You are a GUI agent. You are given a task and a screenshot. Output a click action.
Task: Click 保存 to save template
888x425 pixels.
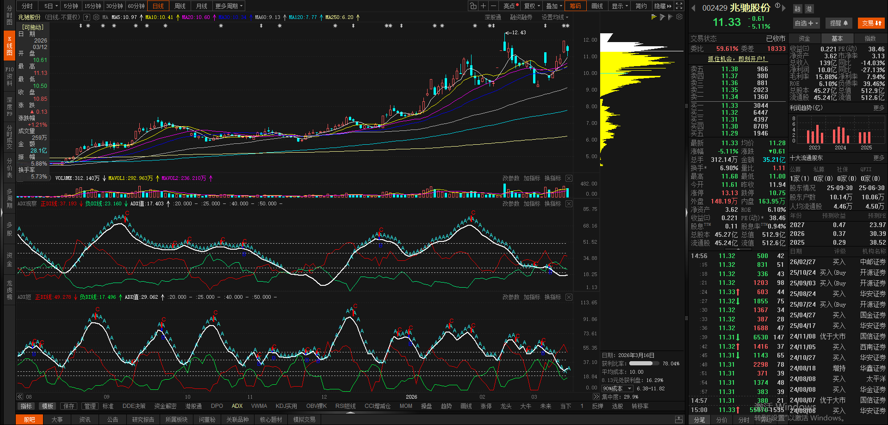[69, 406]
